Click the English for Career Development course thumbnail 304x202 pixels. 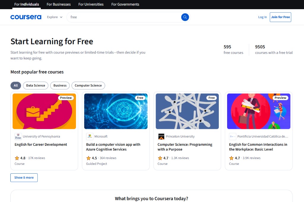pyautogui.click(x=44, y=111)
